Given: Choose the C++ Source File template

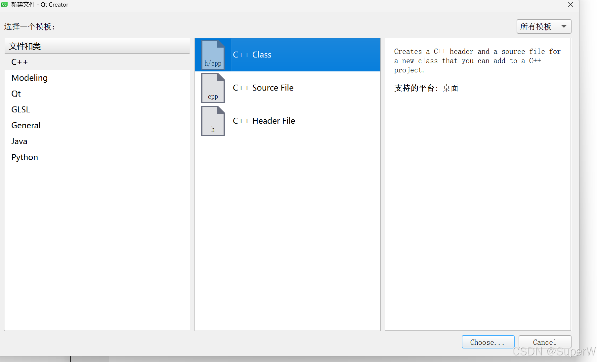Looking at the screenshot, I should [x=287, y=88].
